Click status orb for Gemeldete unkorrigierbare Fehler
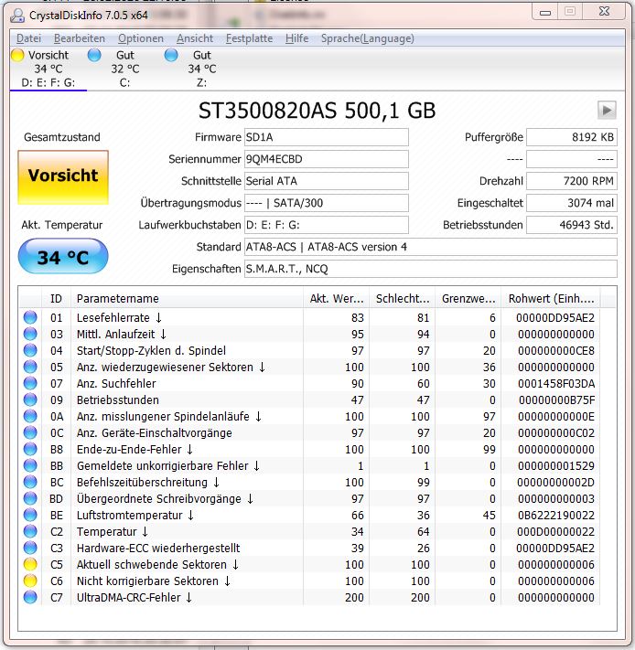635x650 pixels. [30, 466]
